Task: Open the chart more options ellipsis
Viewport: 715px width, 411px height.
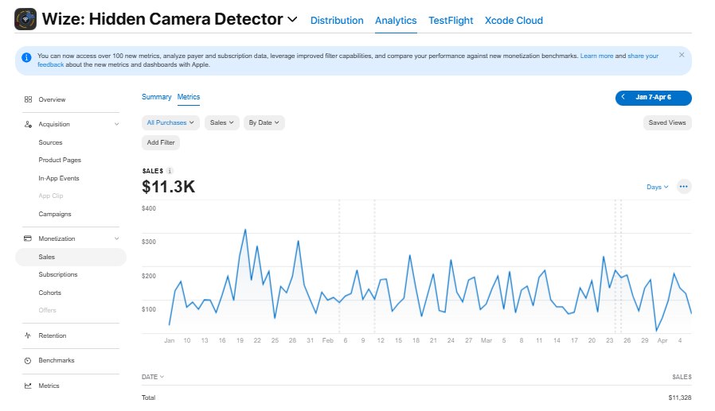Action: pyautogui.click(x=683, y=187)
